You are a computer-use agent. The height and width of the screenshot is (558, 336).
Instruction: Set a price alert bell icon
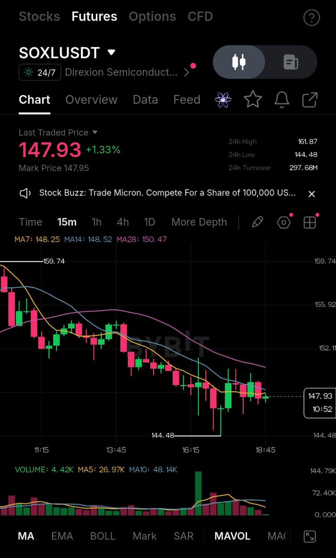(x=282, y=100)
